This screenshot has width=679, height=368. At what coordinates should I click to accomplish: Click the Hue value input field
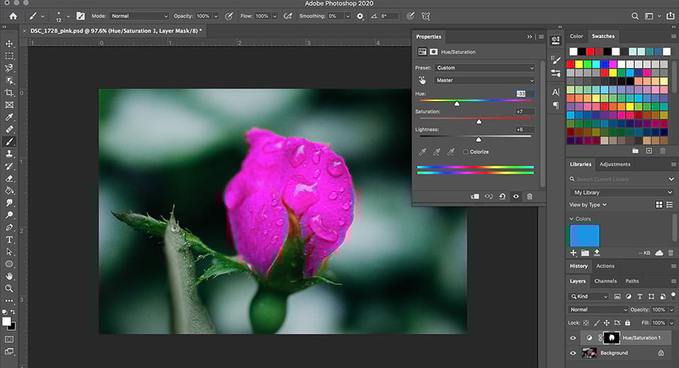click(525, 93)
